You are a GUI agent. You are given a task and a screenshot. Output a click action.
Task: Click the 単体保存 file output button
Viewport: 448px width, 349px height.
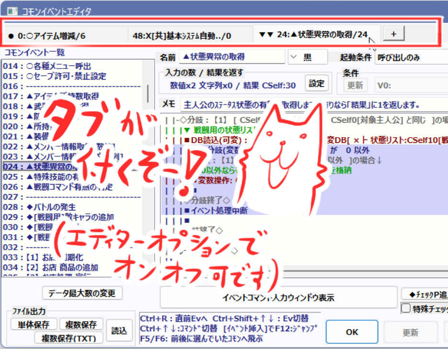34,325
